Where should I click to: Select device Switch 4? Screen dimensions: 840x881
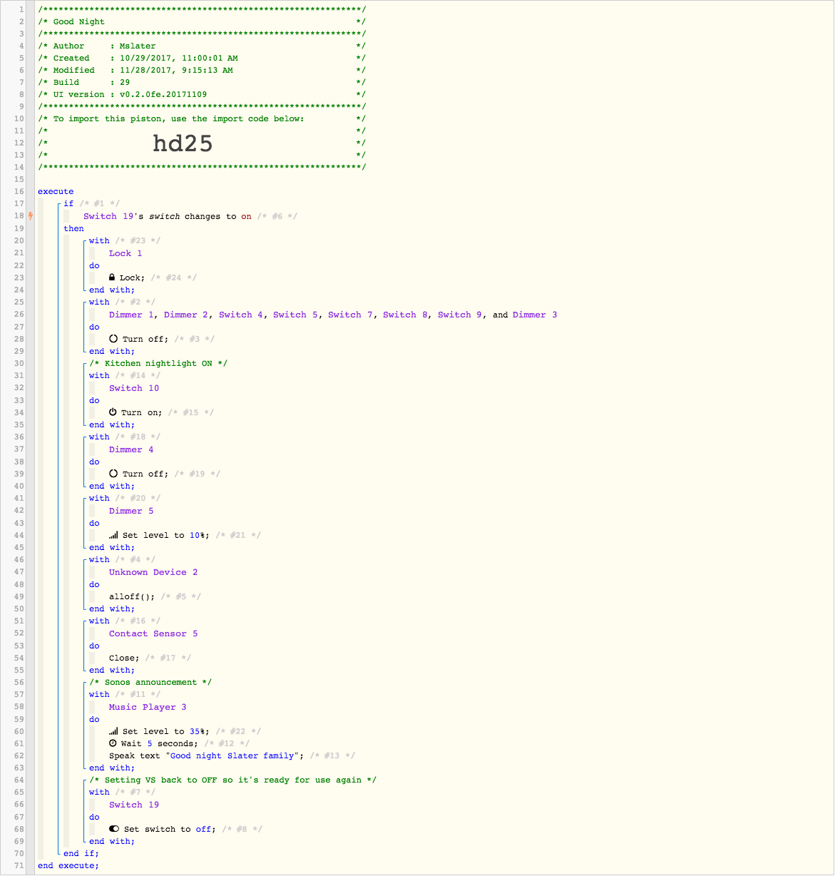241,315
